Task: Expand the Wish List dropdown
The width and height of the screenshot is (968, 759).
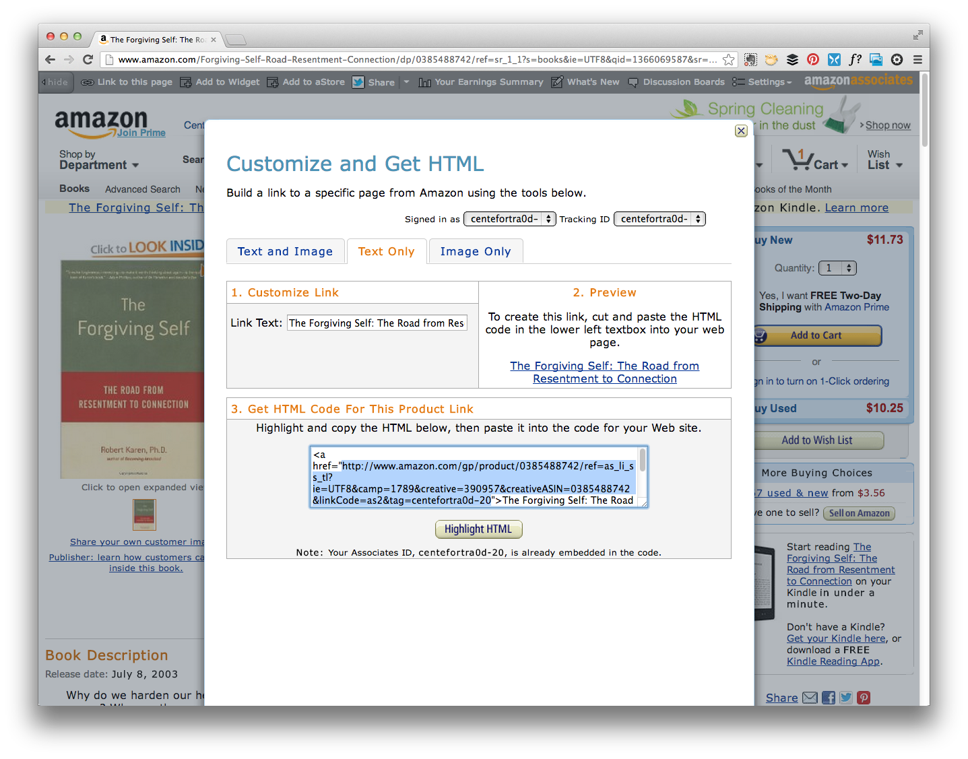Action: (885, 160)
